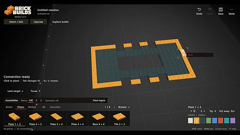Switch to the Bricks tab
Viewport: 240px width, 135px height.
click(9, 107)
